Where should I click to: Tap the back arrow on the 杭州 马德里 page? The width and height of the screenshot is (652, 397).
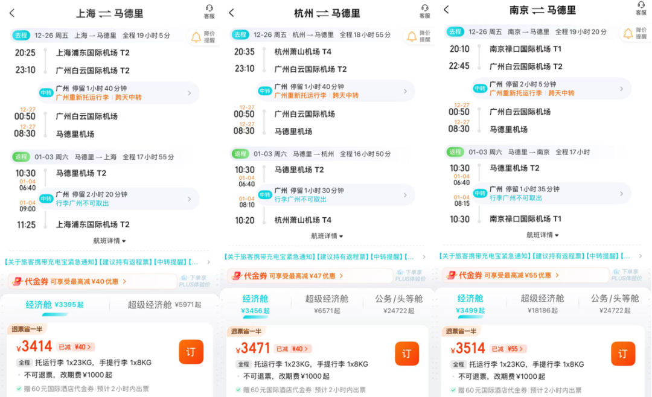pos(231,12)
